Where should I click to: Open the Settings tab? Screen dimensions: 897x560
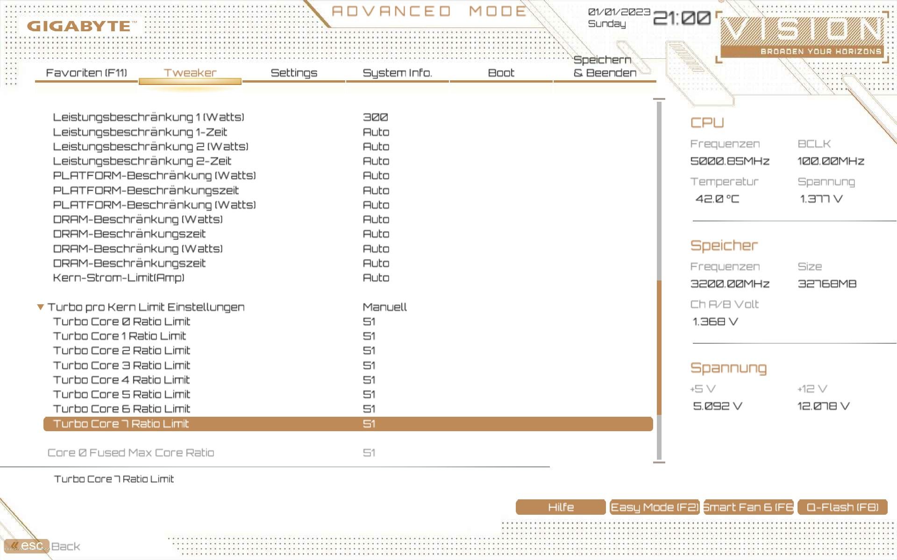click(x=294, y=73)
